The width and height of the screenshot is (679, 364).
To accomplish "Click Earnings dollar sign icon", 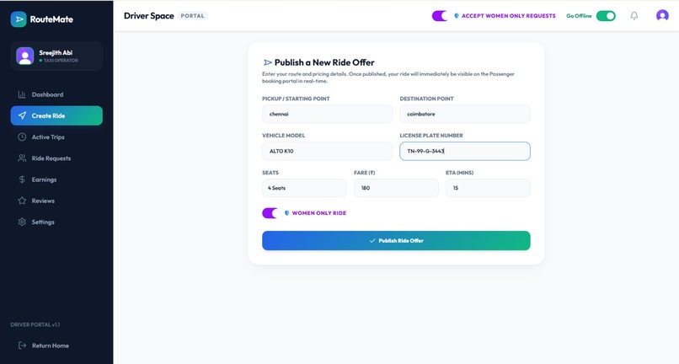I will [22, 179].
